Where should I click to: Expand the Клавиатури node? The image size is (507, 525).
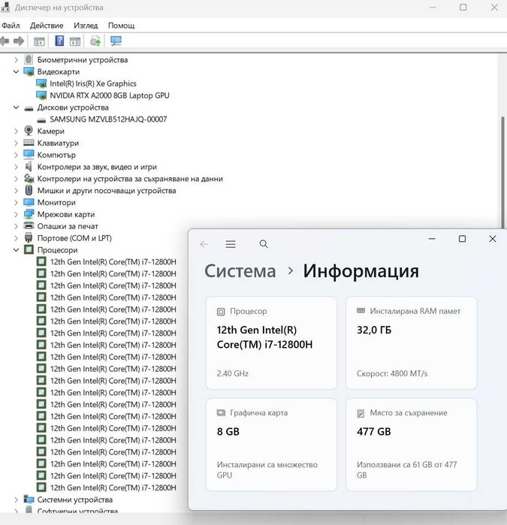[16, 143]
